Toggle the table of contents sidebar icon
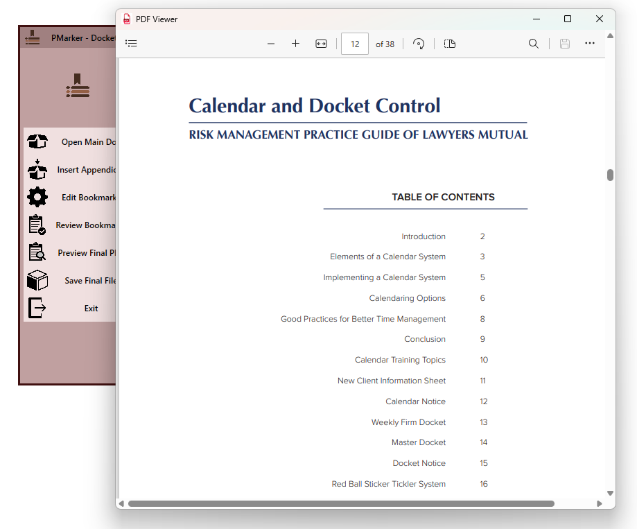The width and height of the screenshot is (637, 529). pyautogui.click(x=131, y=44)
